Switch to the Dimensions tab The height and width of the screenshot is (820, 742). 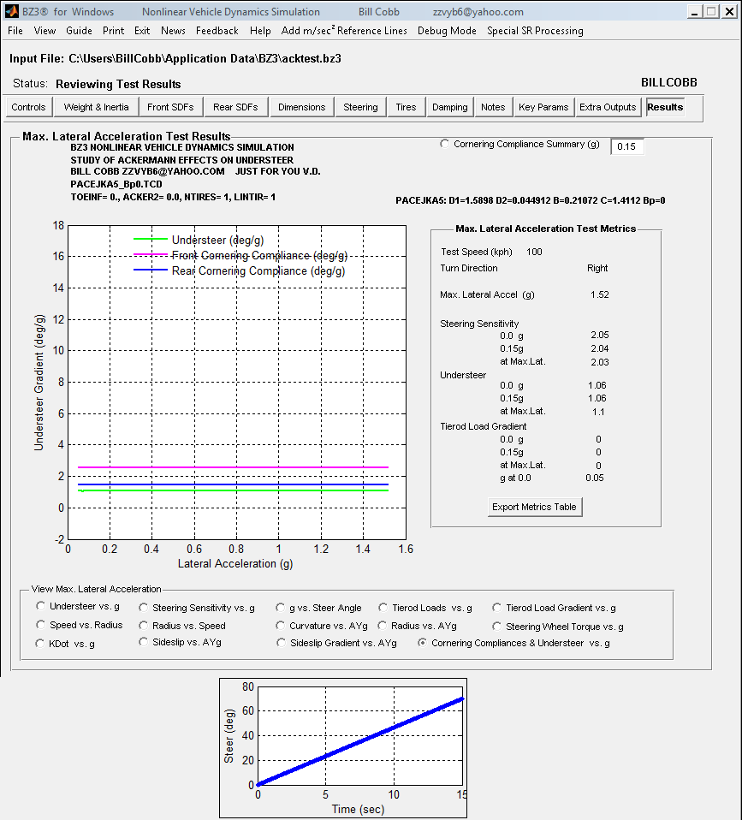click(x=302, y=107)
